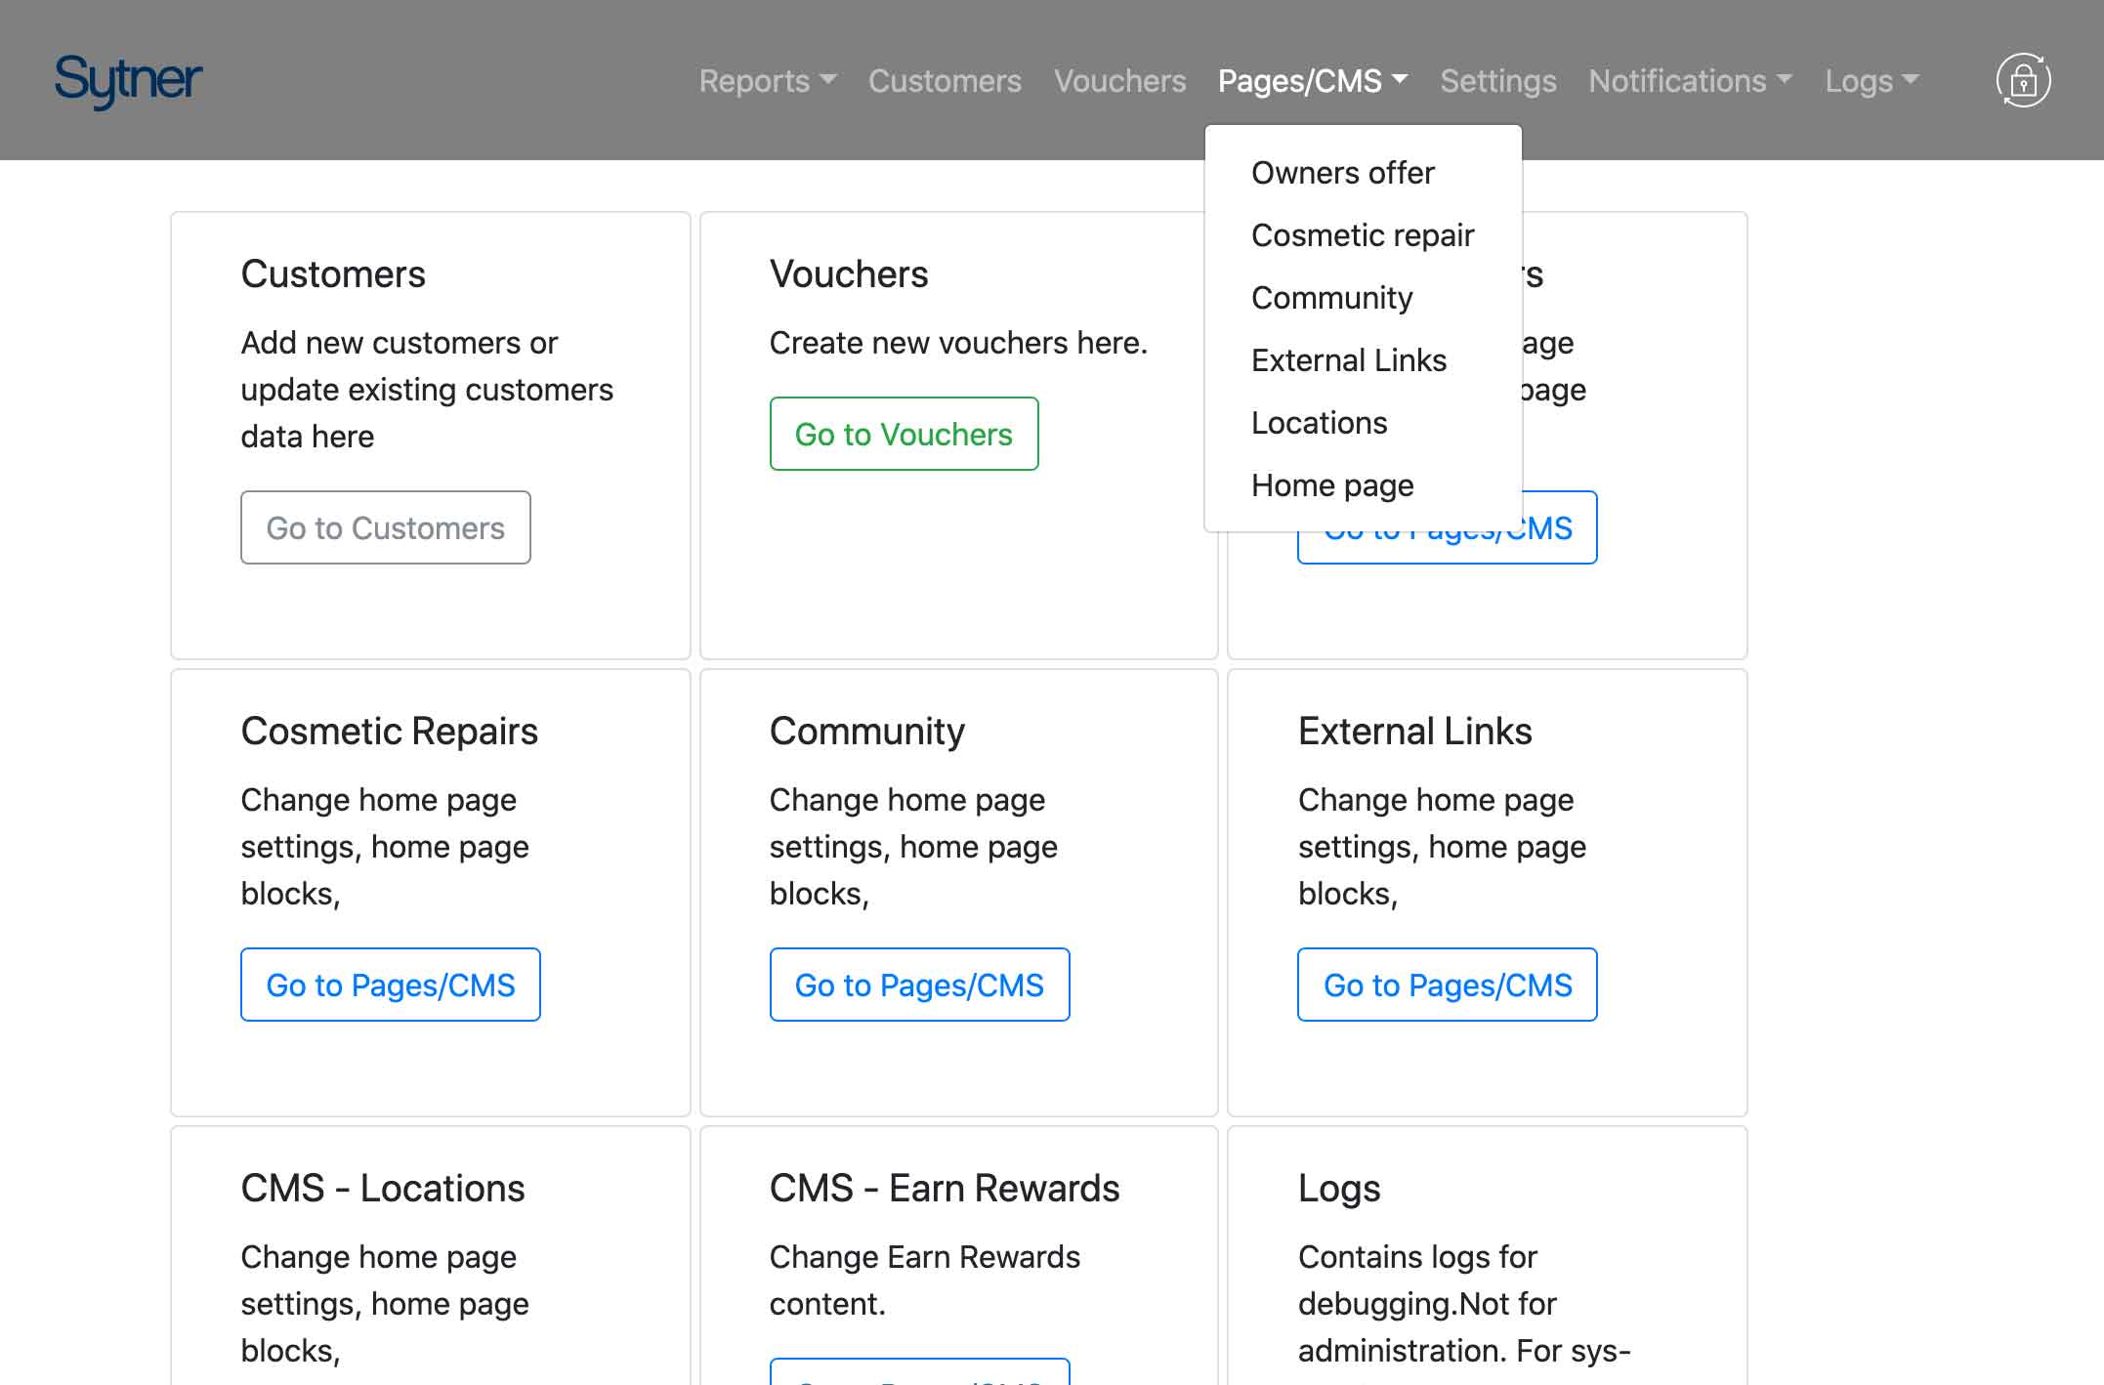The image size is (2104, 1385).
Task: Open the Notifications dropdown
Action: (1690, 80)
